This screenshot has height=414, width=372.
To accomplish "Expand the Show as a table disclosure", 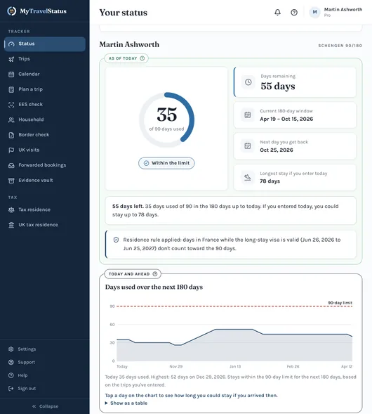I will [126, 403].
